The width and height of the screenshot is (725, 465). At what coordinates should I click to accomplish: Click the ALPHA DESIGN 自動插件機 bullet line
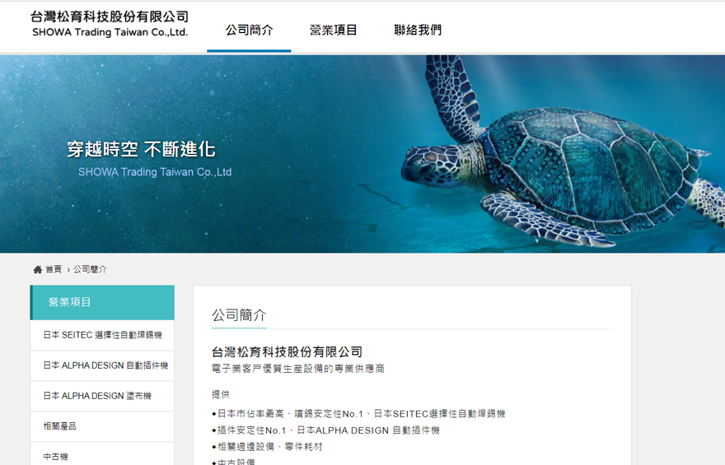pos(326,430)
